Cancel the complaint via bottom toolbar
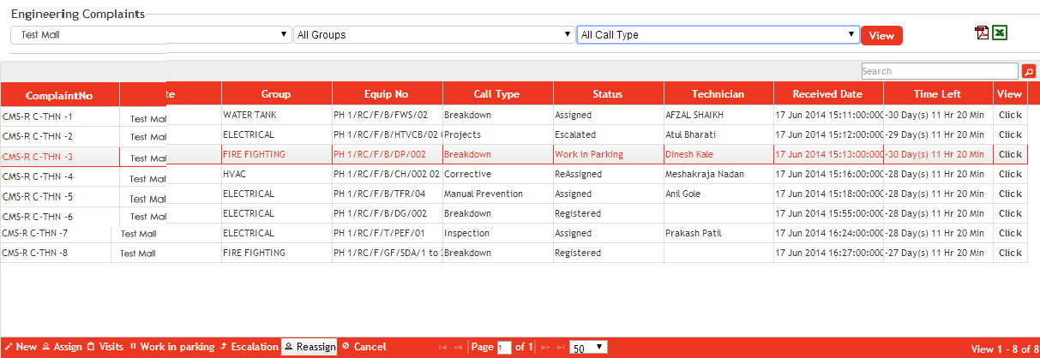This screenshot has height=358, width=1040. click(x=364, y=347)
